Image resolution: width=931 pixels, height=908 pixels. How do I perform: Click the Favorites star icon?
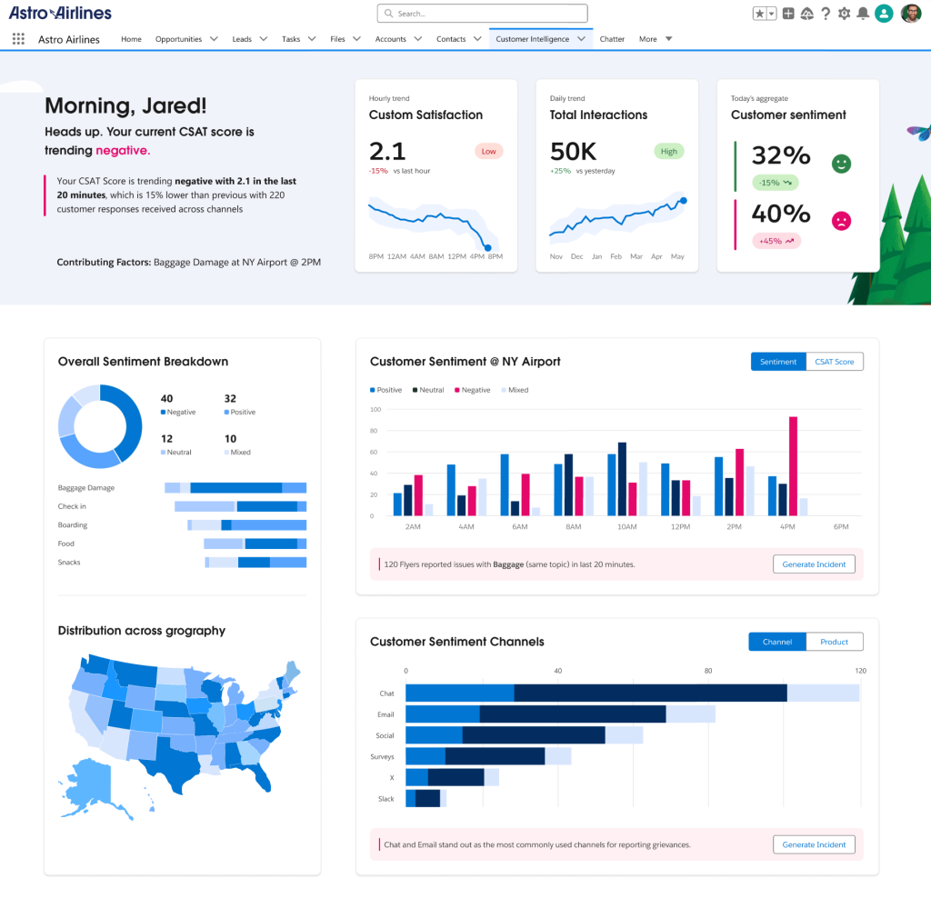pyautogui.click(x=759, y=14)
